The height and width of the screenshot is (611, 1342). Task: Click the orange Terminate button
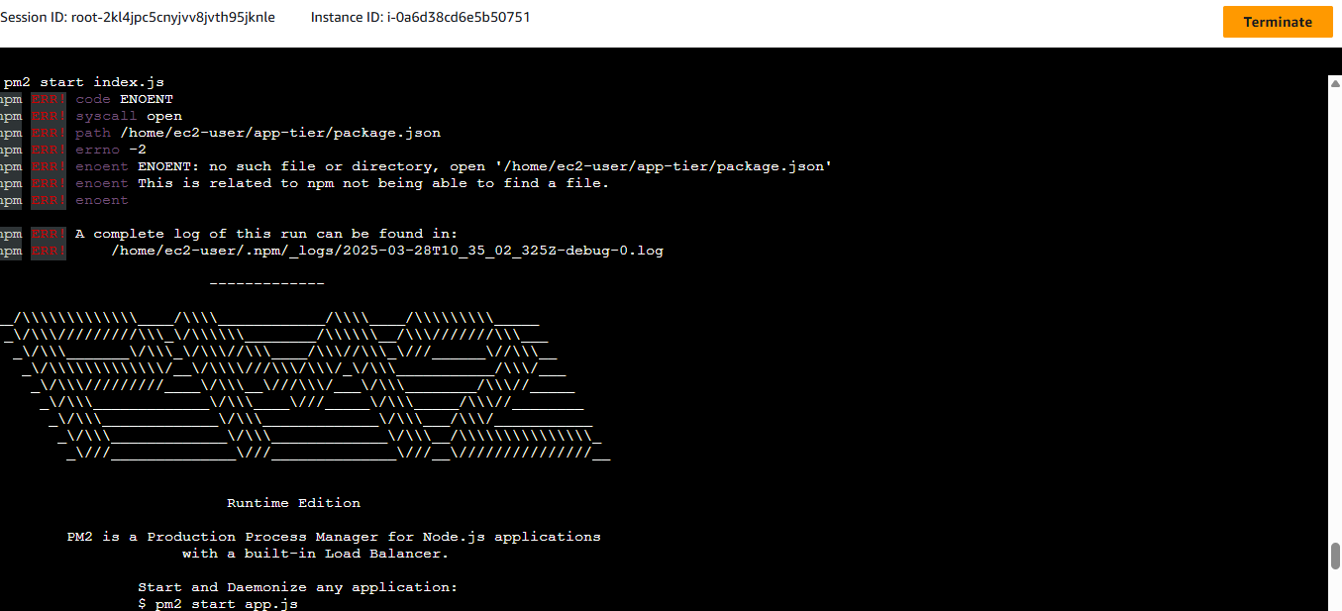coord(1278,22)
